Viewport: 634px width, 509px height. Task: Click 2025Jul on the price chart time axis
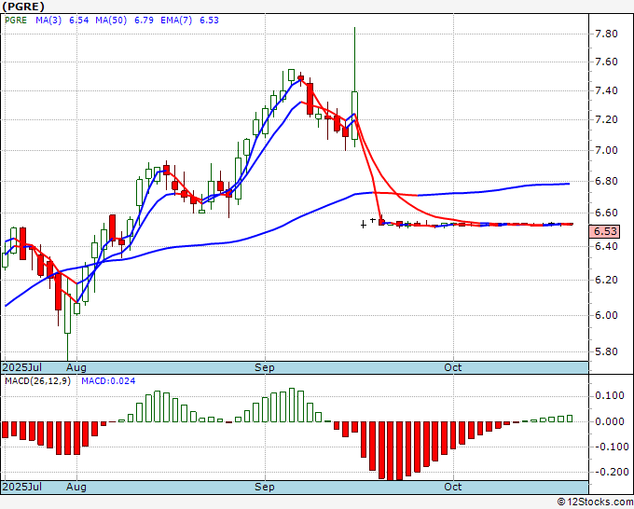(x=22, y=367)
